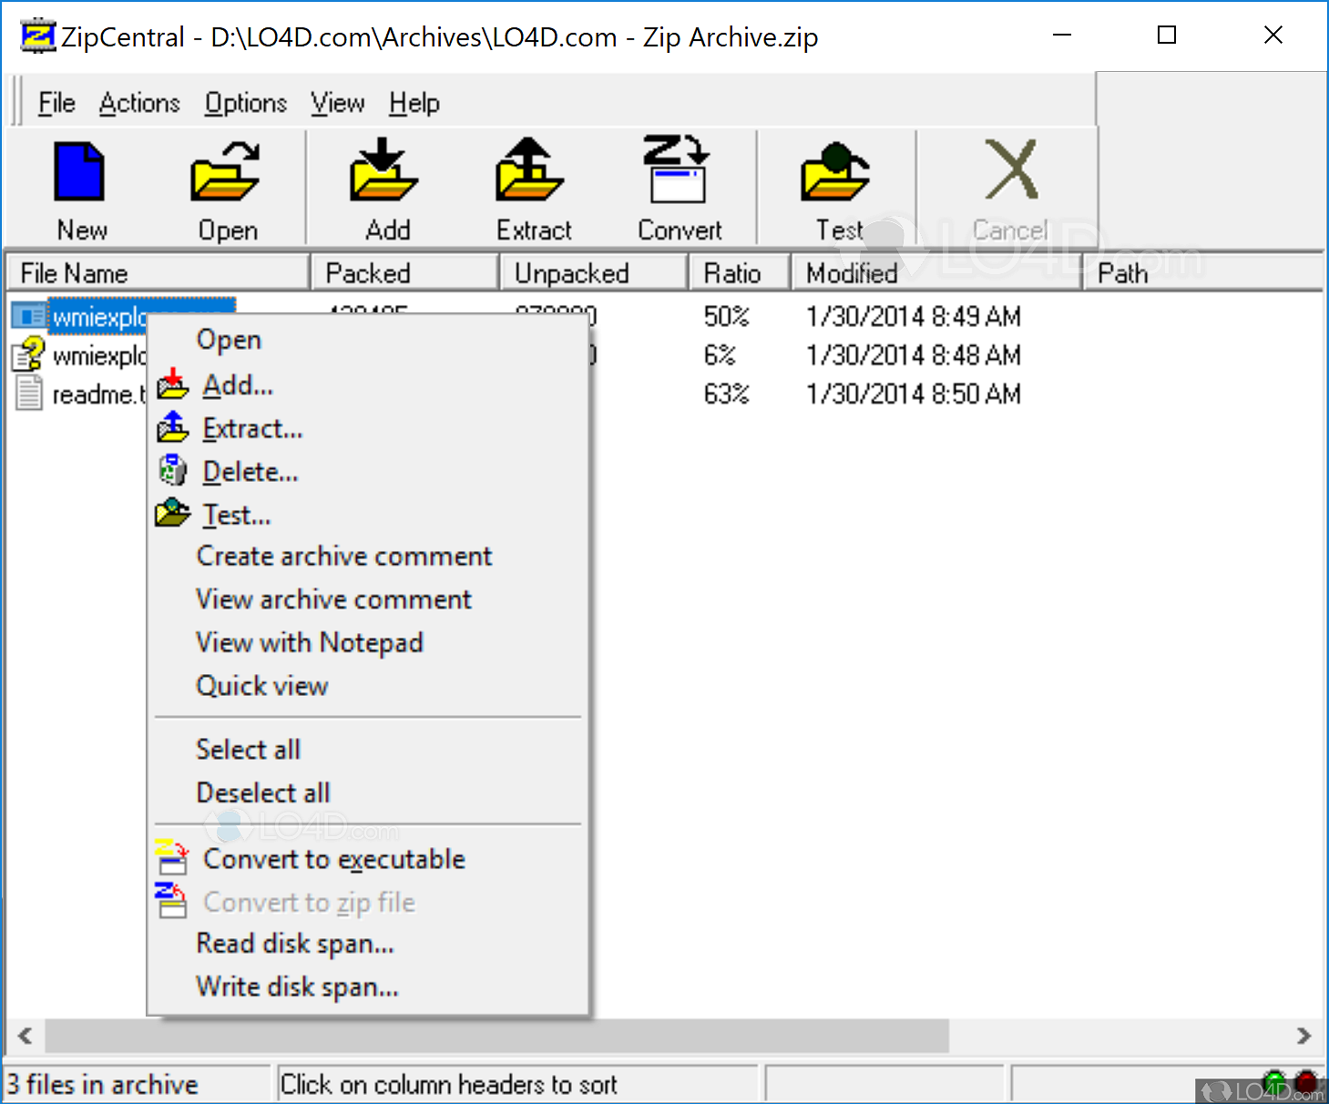Select the readme file name
The height and width of the screenshot is (1104, 1329).
[x=98, y=394]
